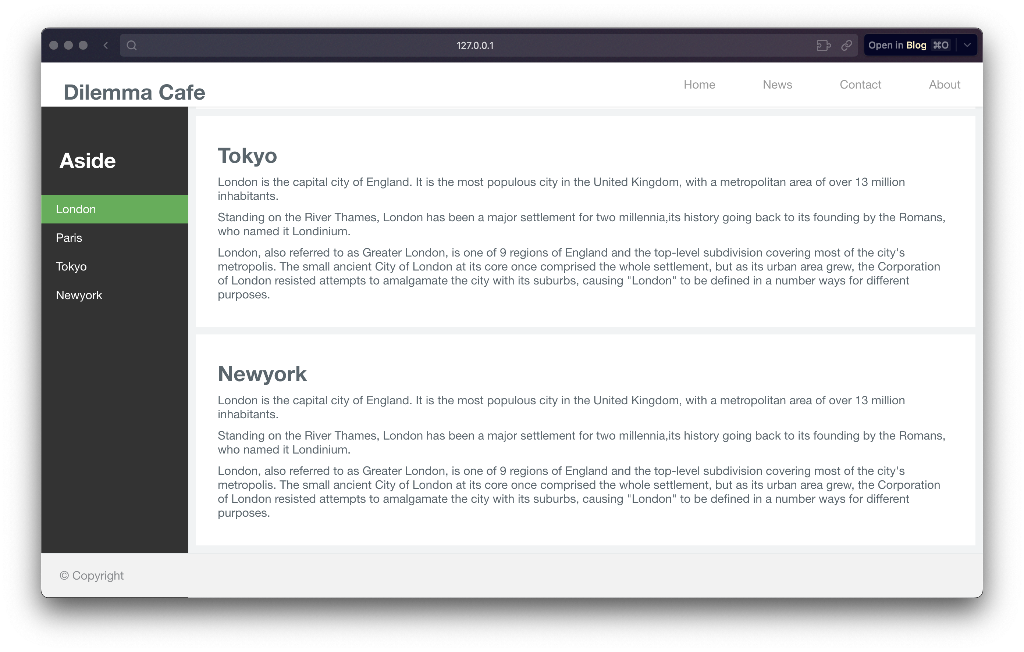Viewport: 1024px width, 652px height.
Task: Open the Home navigation link
Action: point(699,85)
